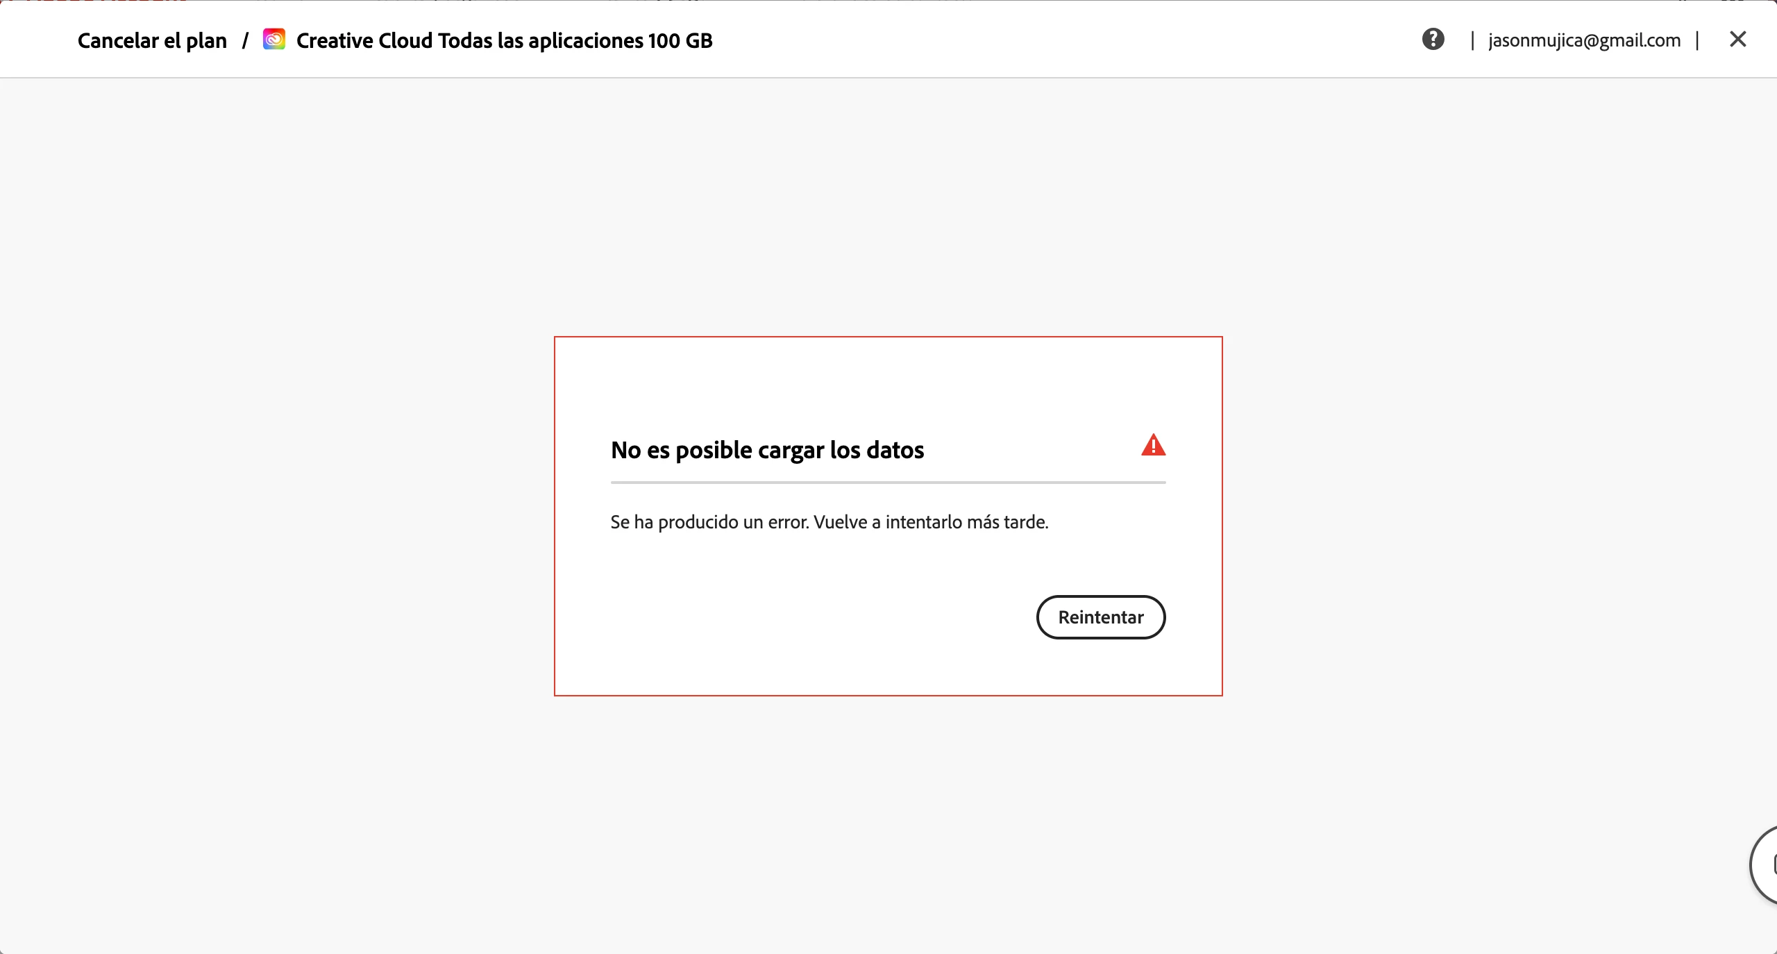The width and height of the screenshot is (1777, 954).
Task: Open the help question mark icon
Action: coord(1433,40)
